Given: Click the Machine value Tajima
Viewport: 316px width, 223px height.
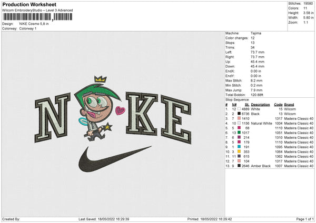Looking at the screenshot, I should point(256,33).
